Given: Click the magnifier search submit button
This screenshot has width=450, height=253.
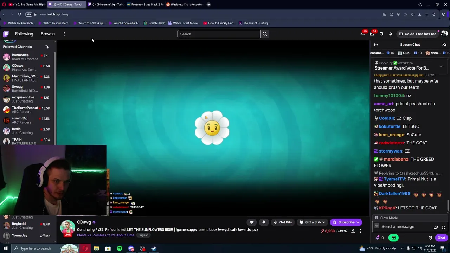Looking at the screenshot, I should 265,34.
